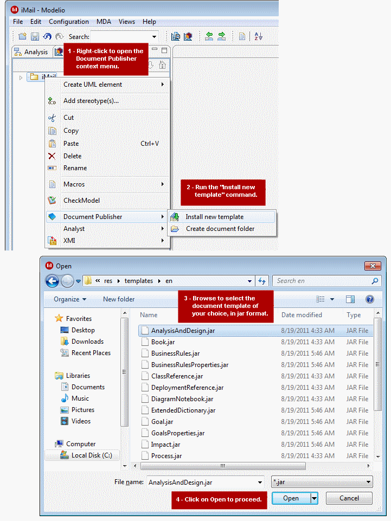391x521 pixels.
Task: Select Rename in context menu
Action: point(107,168)
